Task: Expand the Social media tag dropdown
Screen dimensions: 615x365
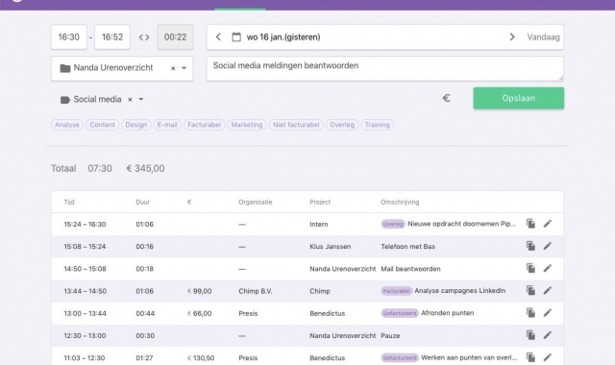Action: (141, 100)
